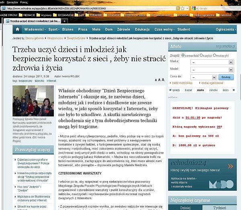Open the MEDIACJE bookmark folder
Screen dimensions: 241x210
[27, 15]
